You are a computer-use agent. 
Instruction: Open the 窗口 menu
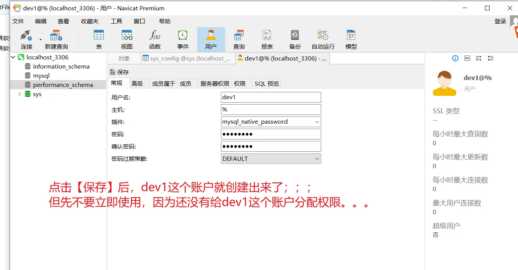[x=139, y=21]
